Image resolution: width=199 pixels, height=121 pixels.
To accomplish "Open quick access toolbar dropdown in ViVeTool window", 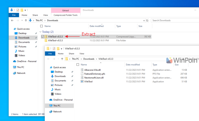I will pyautogui.click(x=61, y=49).
